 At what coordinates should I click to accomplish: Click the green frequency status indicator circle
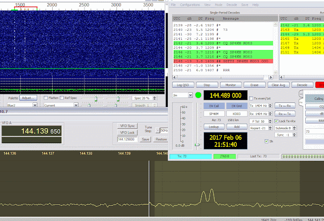tap(198, 95)
